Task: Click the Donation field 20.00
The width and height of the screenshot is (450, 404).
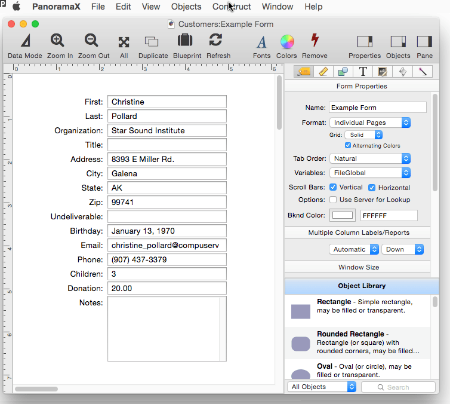Action: (167, 288)
